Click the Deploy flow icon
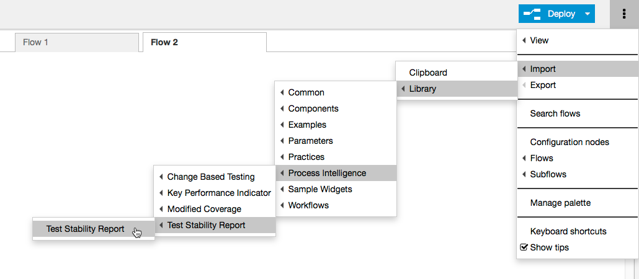This screenshot has height=279, width=639. coord(532,14)
